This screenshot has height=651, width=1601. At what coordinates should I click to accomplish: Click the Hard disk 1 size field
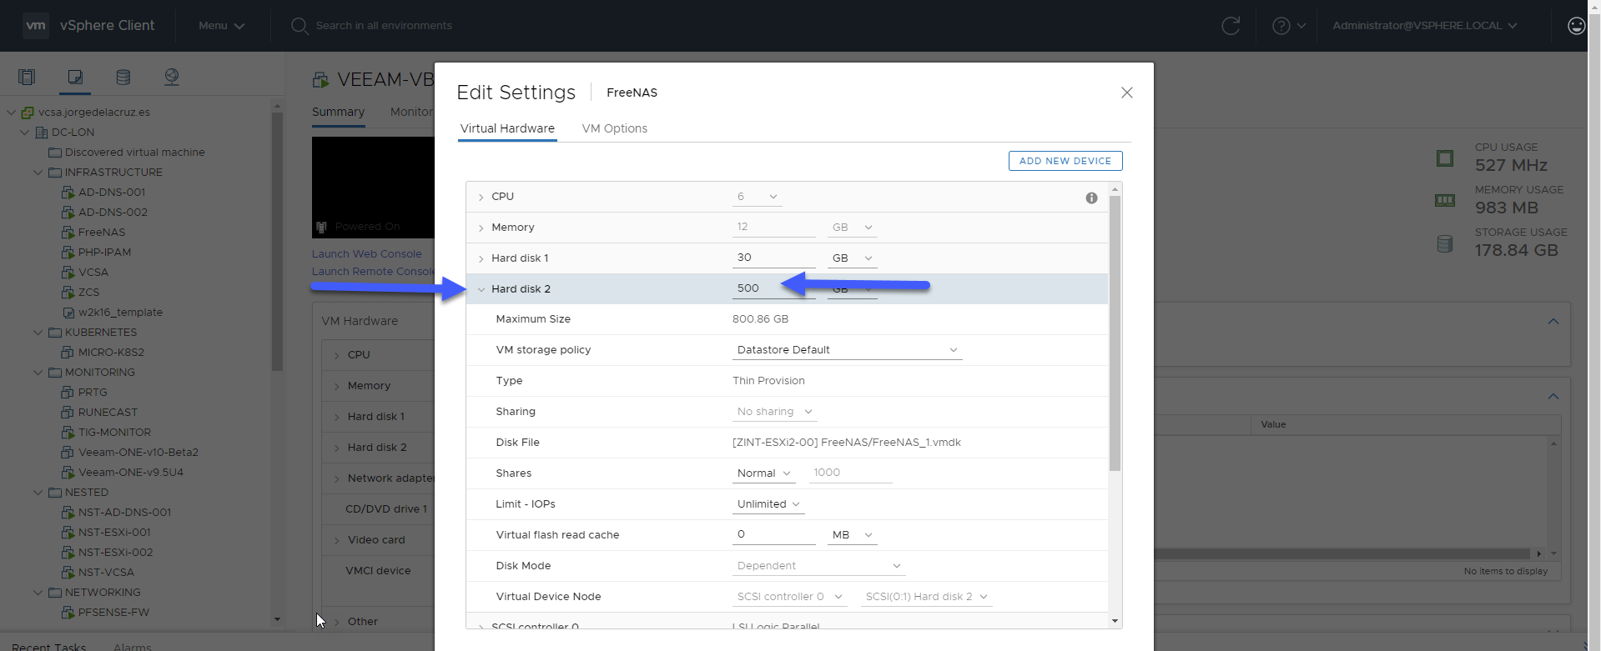(x=773, y=258)
